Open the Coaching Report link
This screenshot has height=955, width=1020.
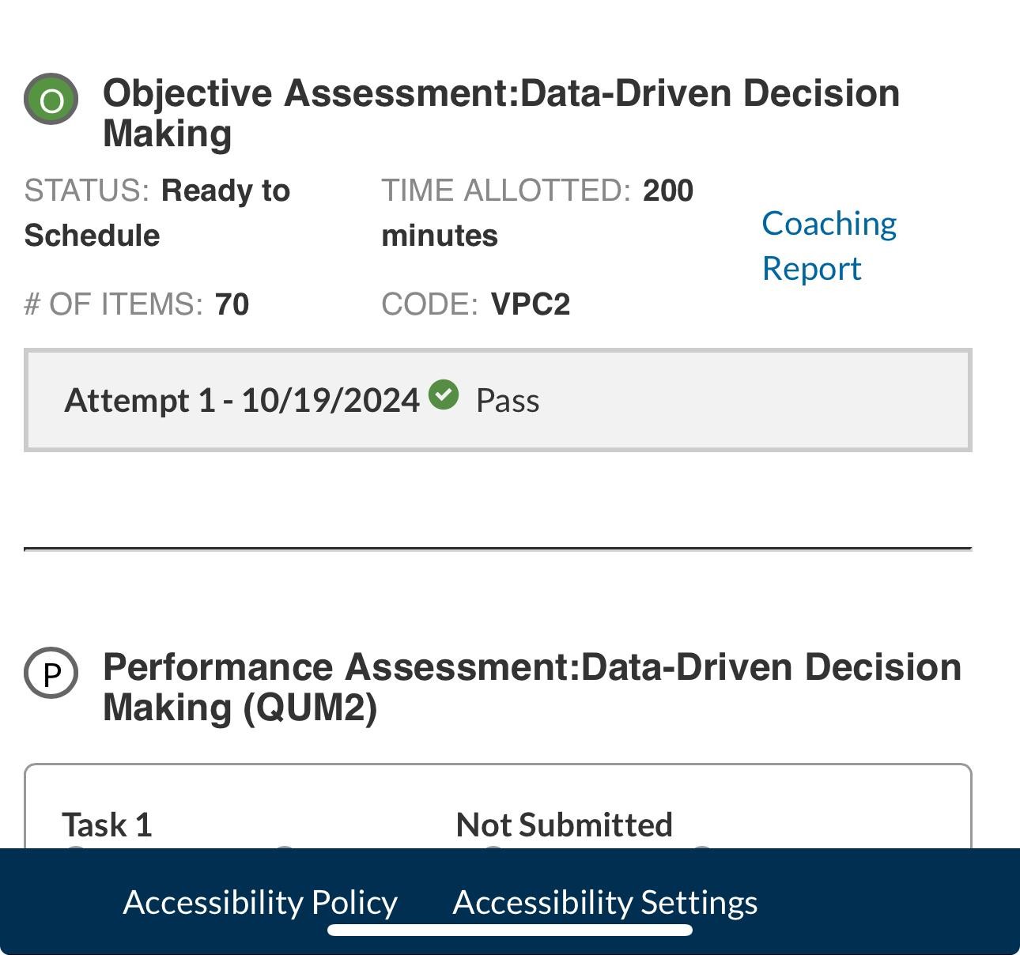tap(829, 246)
